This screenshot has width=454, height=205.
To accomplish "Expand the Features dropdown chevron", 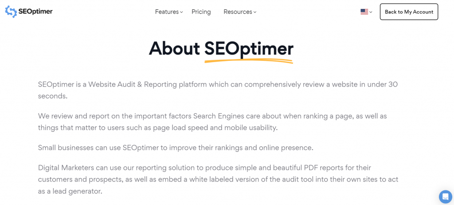I will [x=182, y=12].
